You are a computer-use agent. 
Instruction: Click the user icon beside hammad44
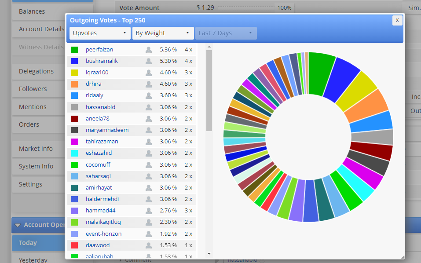coord(149,211)
